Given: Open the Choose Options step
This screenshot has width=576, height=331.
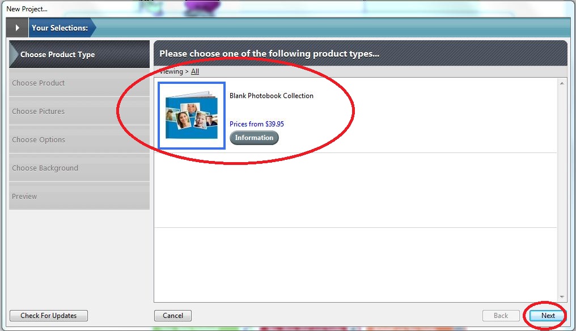Looking at the screenshot, I should point(79,139).
